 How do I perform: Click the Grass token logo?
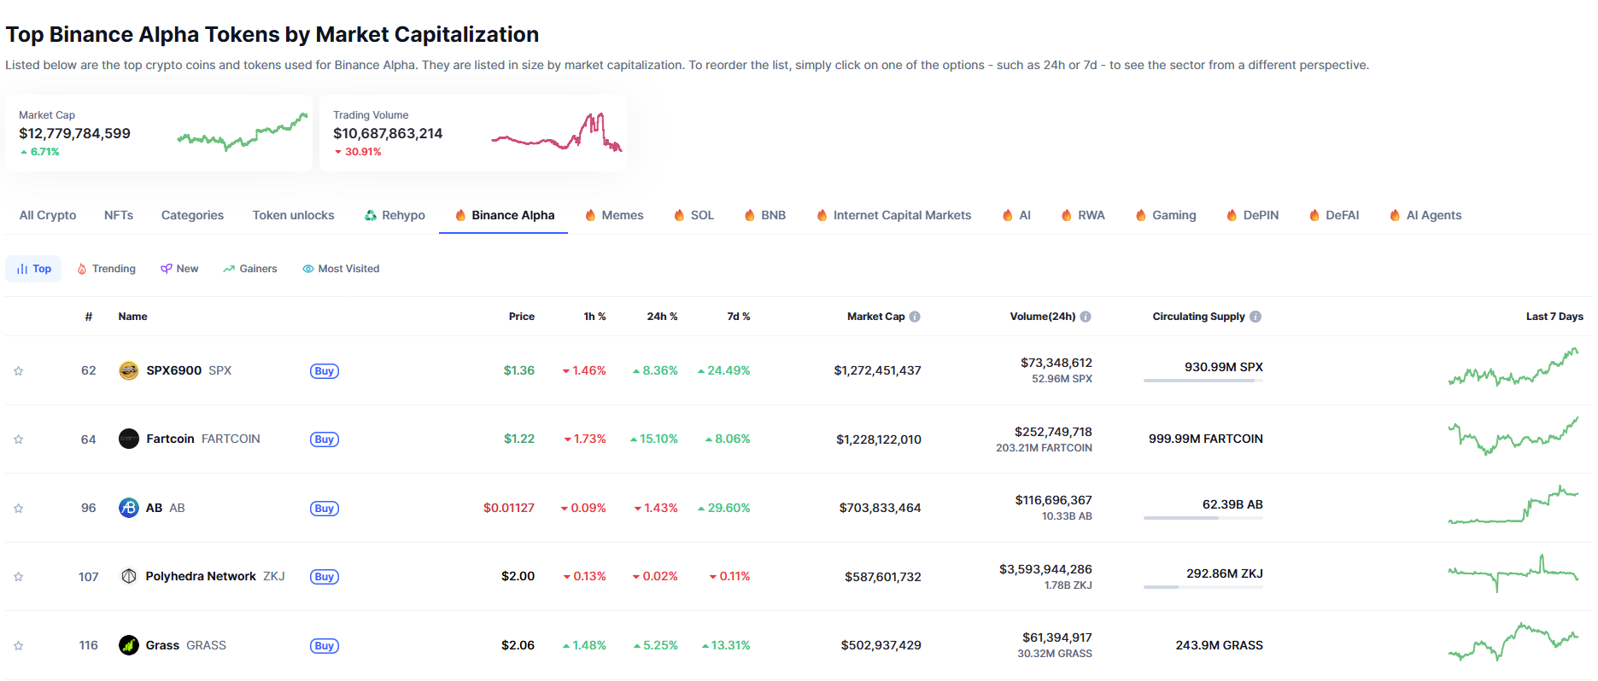point(129,645)
